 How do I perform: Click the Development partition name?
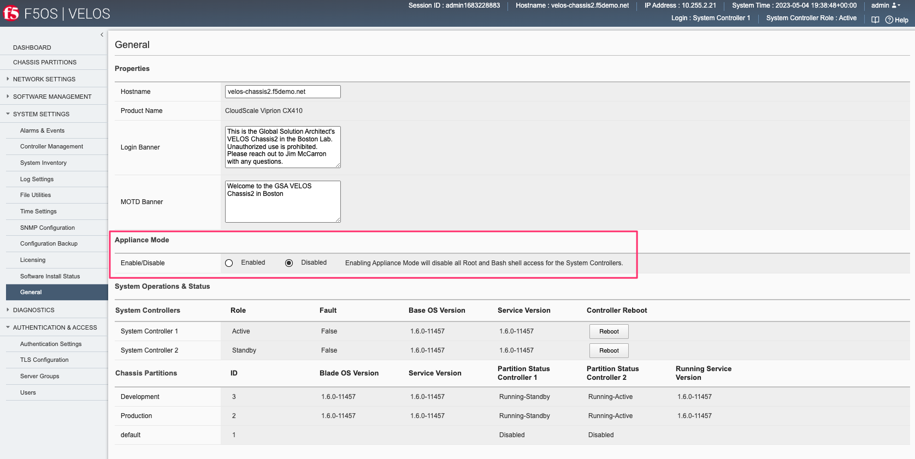coord(140,397)
